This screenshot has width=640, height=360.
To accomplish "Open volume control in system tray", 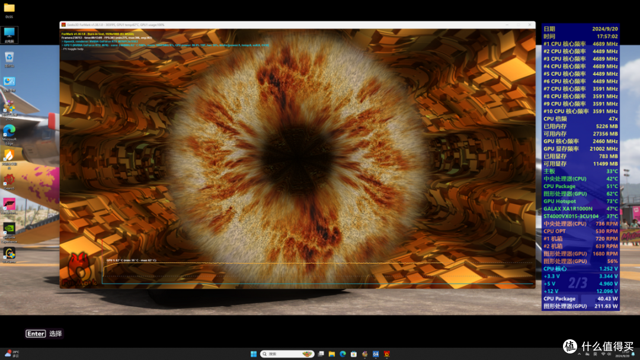I will [x=609, y=354].
